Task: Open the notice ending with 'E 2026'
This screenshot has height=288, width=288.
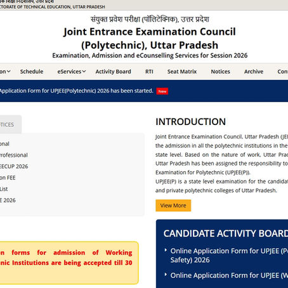Action: coord(8,200)
